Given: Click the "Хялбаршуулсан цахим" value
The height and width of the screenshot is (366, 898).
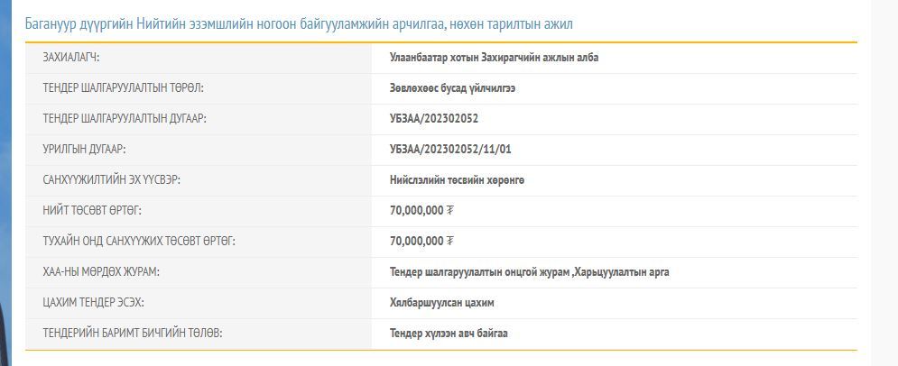Looking at the screenshot, I should pyautogui.click(x=441, y=303).
